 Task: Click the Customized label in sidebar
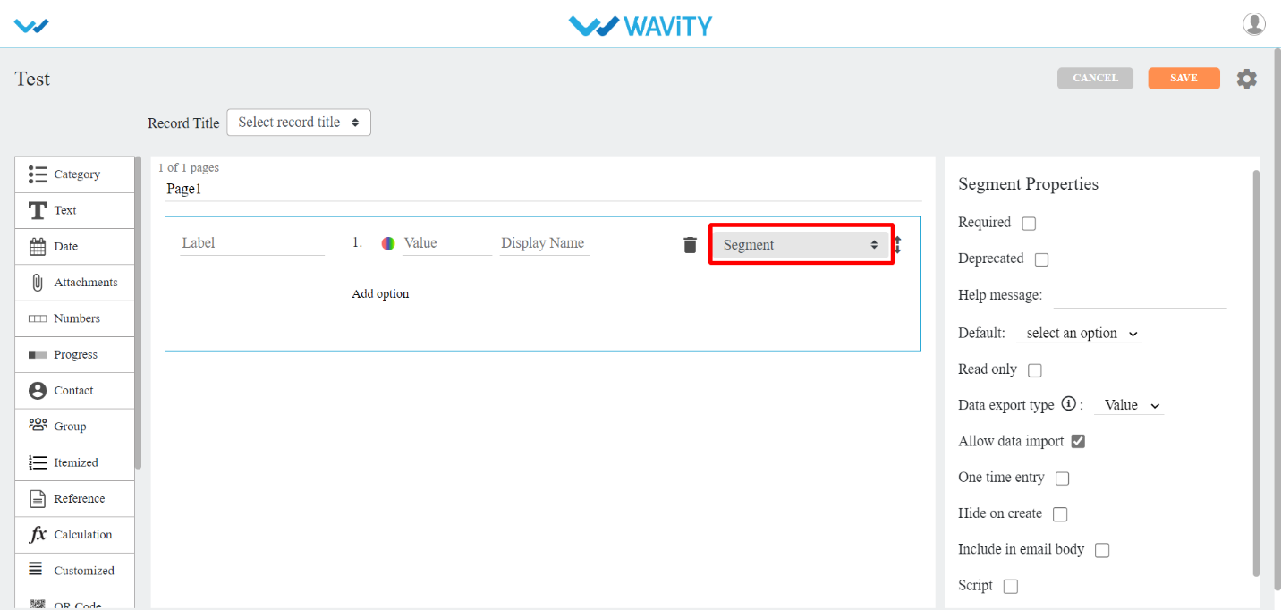click(84, 571)
